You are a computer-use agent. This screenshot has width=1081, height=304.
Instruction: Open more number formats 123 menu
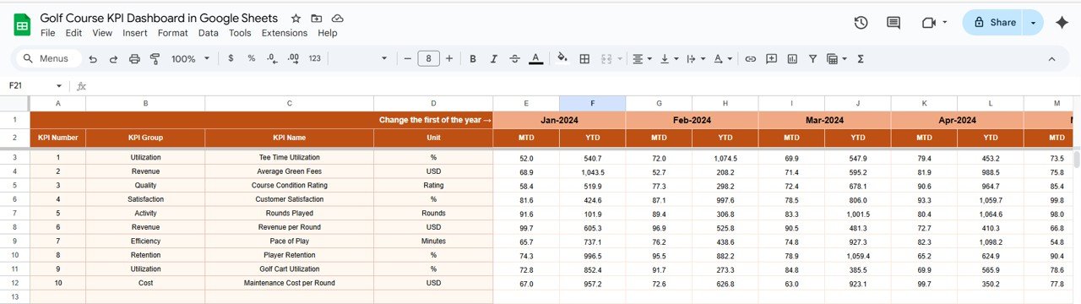315,59
